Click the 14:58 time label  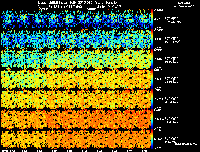tap(143, 151)
